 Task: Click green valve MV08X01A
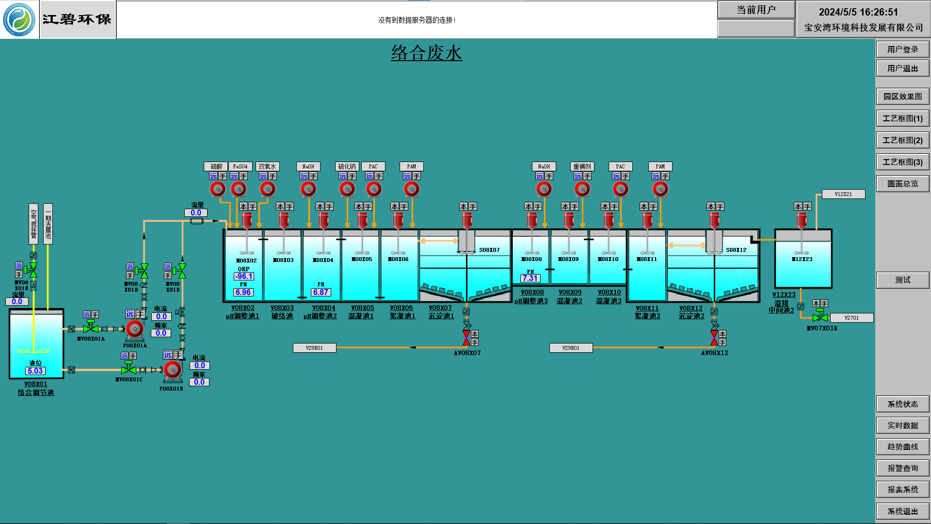click(91, 328)
